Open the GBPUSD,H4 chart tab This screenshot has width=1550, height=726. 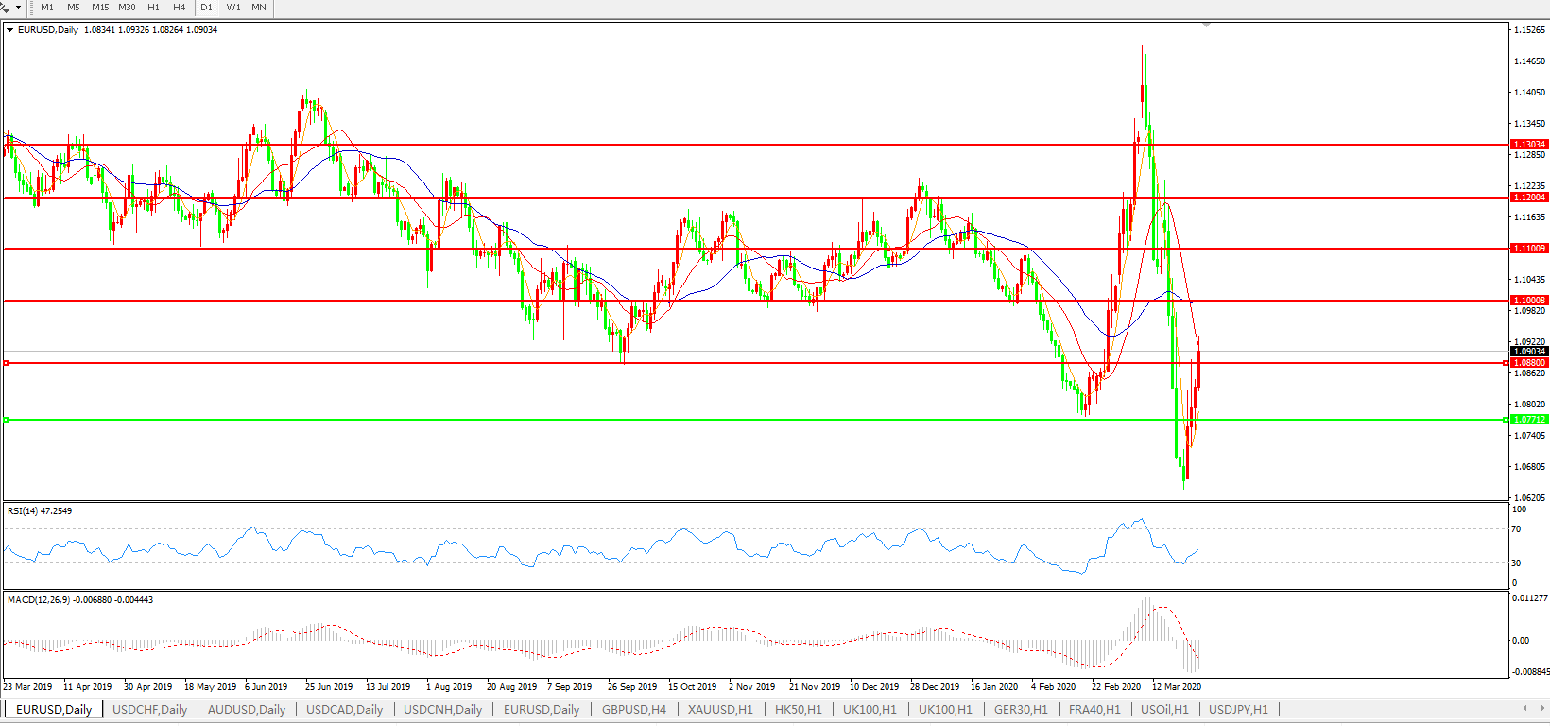[x=634, y=710]
